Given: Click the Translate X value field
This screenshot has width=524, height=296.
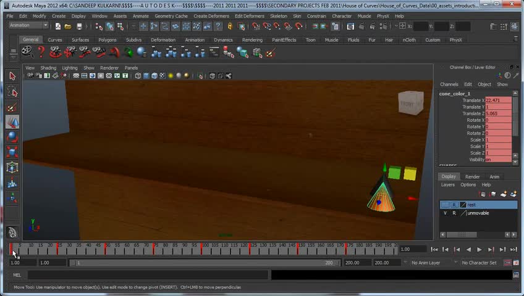Looking at the screenshot, I should point(497,101).
